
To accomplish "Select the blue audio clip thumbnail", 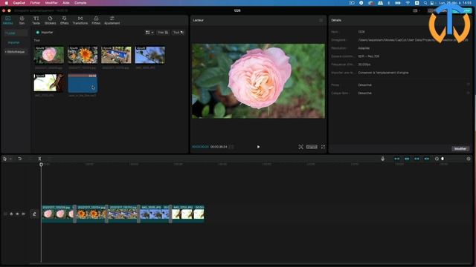I will [83, 83].
